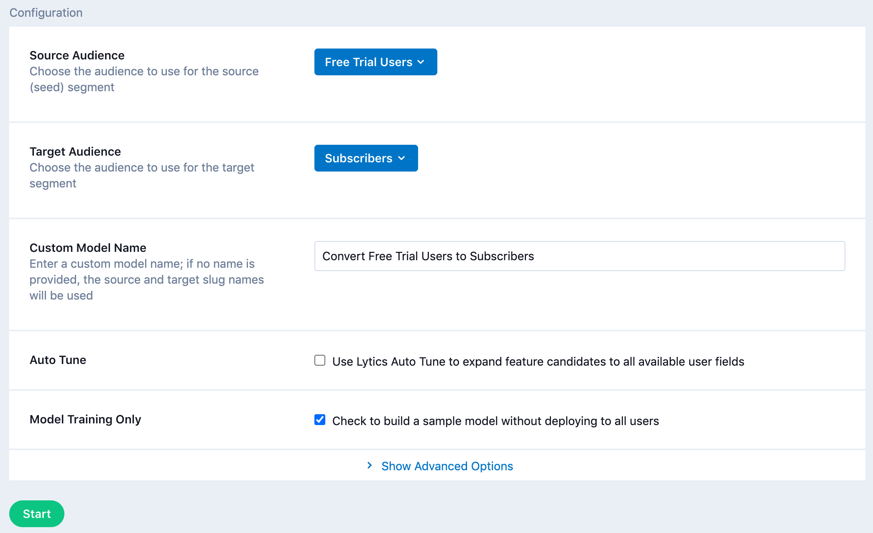Click the Configuration heading

46,13
